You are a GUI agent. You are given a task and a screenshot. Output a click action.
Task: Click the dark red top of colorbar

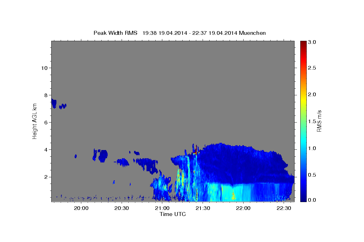tap(303, 44)
